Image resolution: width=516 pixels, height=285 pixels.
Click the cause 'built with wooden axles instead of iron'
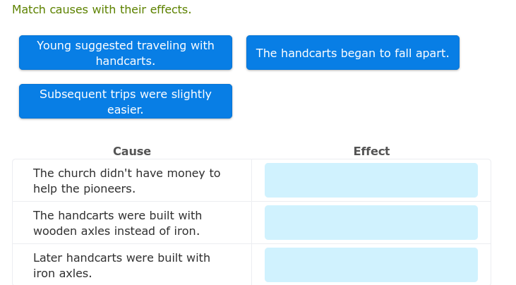point(117,223)
